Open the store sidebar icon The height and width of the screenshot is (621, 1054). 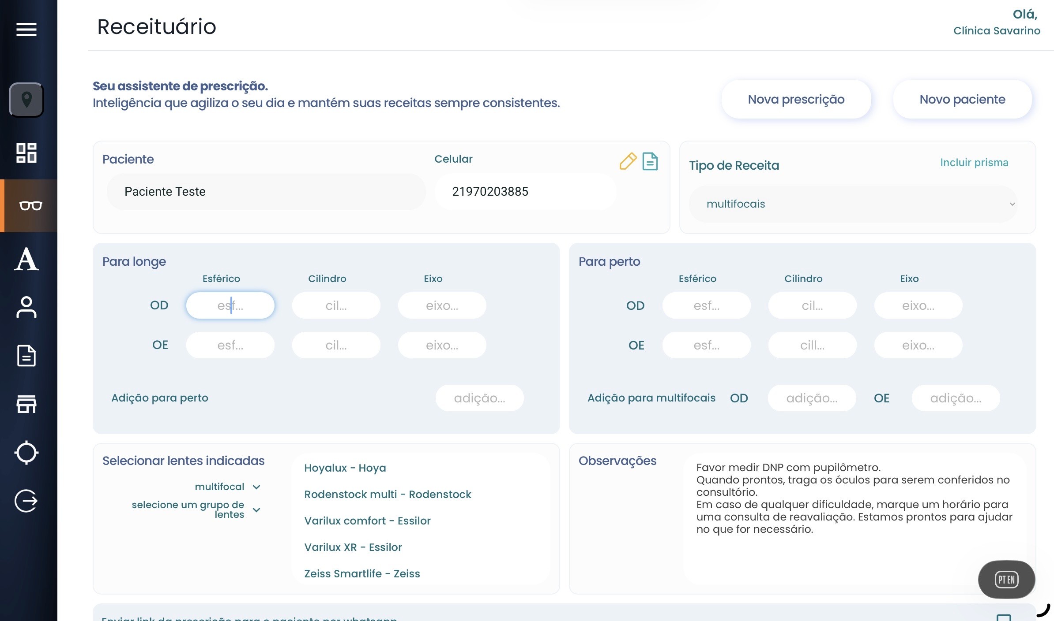click(26, 404)
